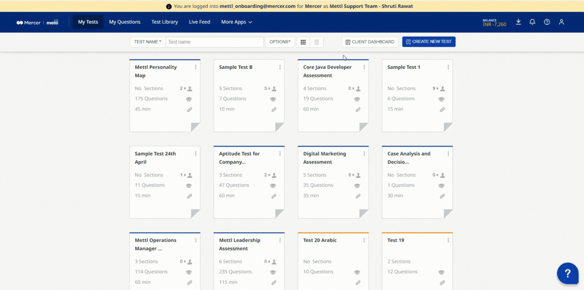Open Test 19 title

396,240
